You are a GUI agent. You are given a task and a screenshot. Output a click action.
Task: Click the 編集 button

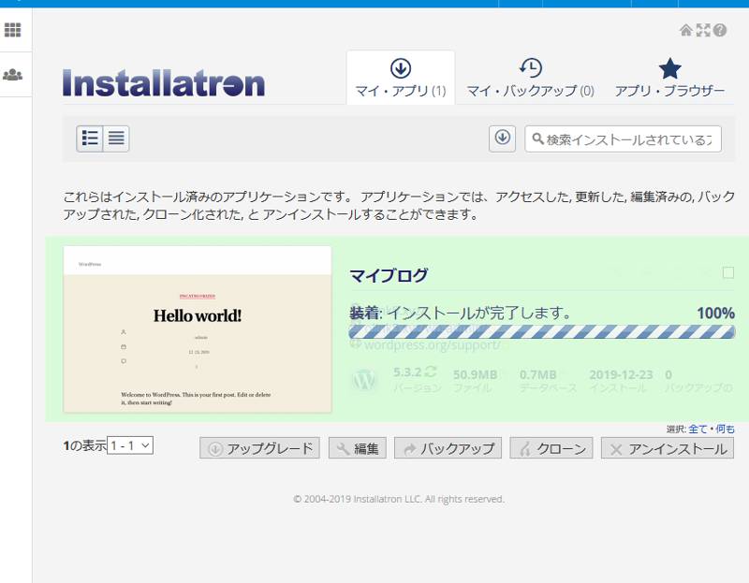pos(358,448)
